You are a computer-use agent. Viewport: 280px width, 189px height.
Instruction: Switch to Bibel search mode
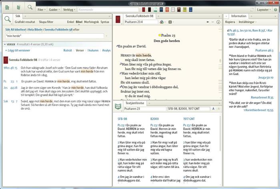click(79, 22)
